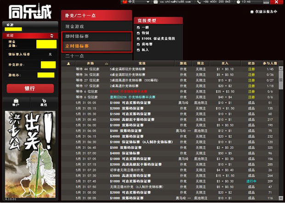Toggle the 资格赛 checkbox
The height and width of the screenshot is (203, 285).
(x=138, y=44)
